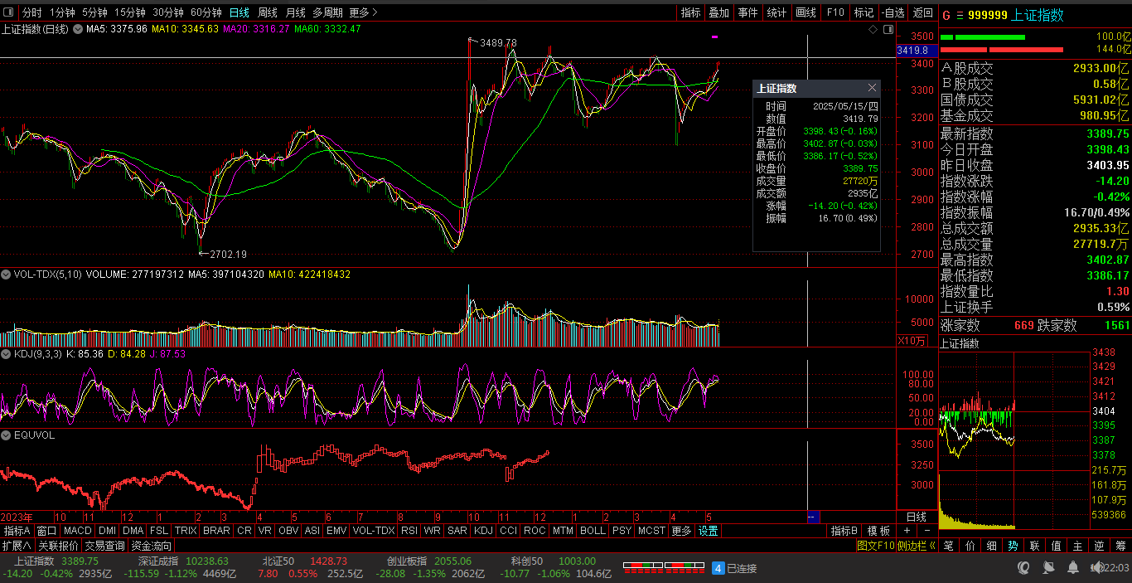This screenshot has width=1132, height=583.
Task: Select the VOL-TDX indicator tab
Action: (374, 531)
